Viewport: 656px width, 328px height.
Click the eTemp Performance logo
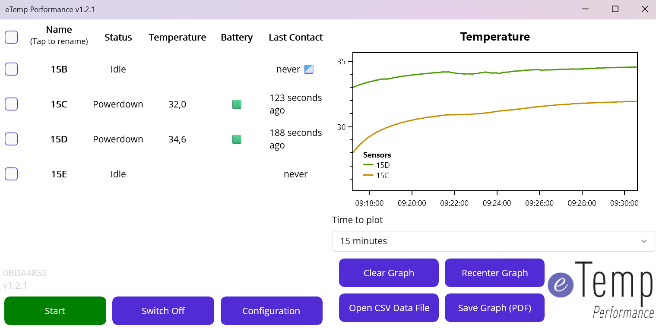[601, 289]
